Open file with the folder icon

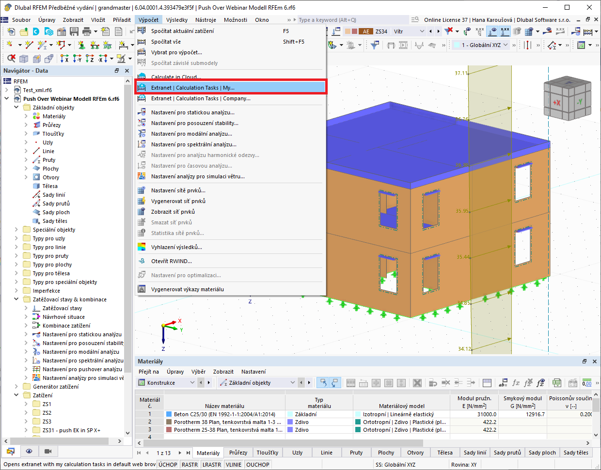[24, 31]
